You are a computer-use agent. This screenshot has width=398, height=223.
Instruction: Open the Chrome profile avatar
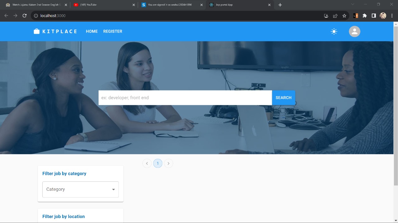(x=383, y=16)
